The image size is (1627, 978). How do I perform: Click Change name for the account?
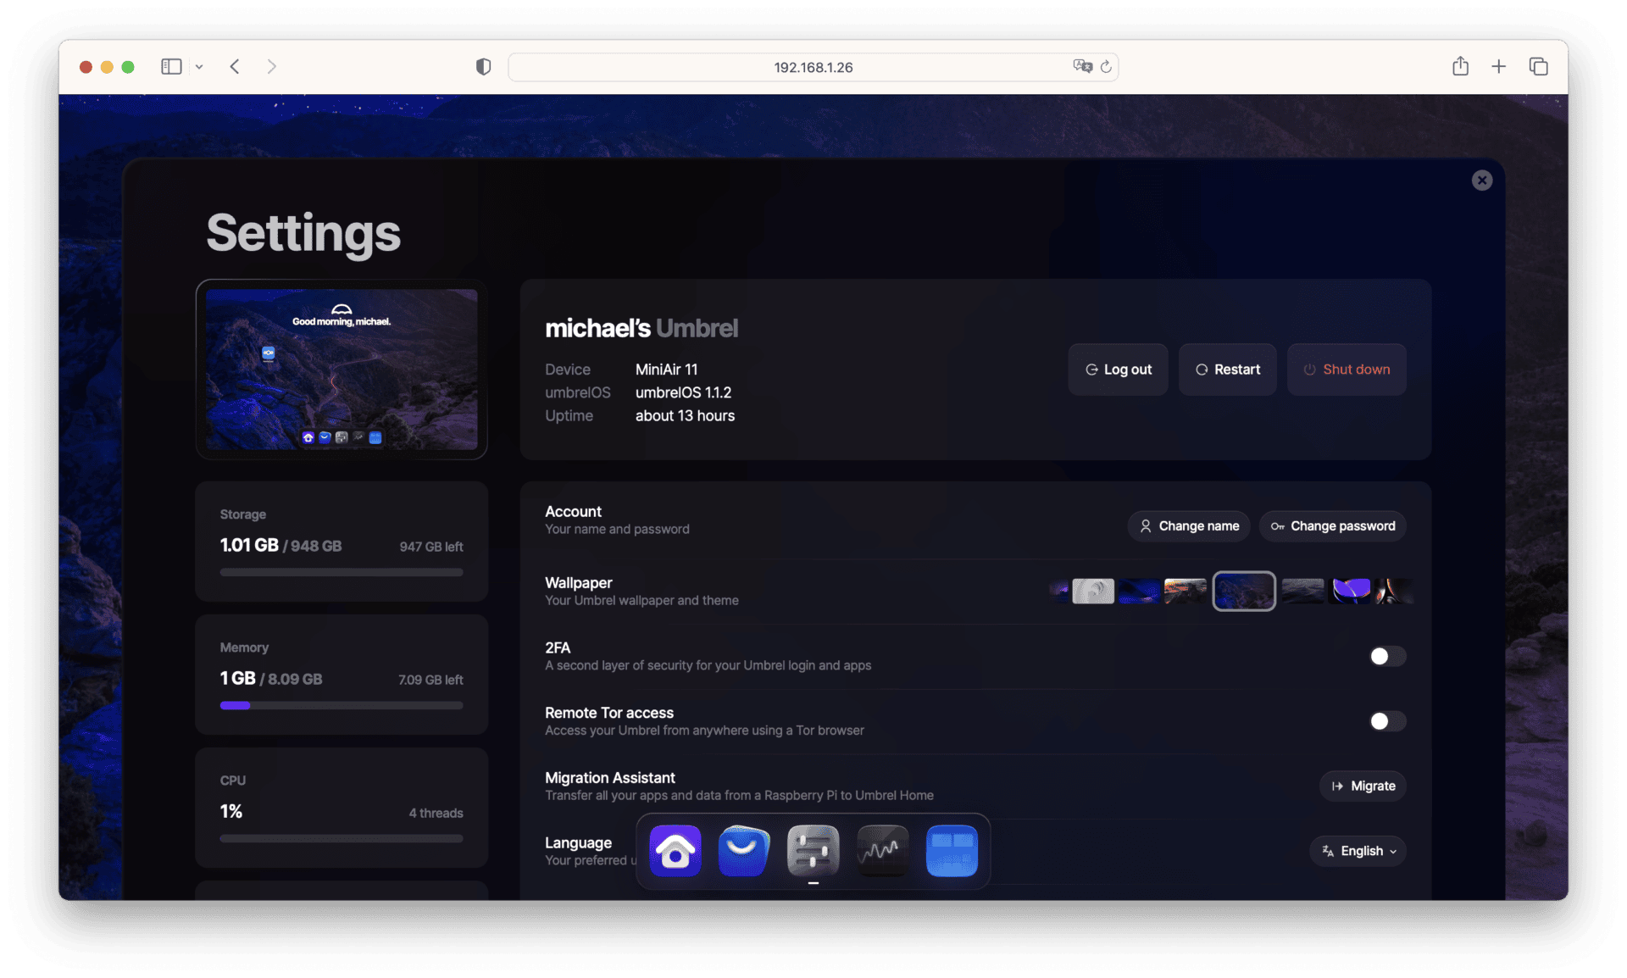(1188, 525)
